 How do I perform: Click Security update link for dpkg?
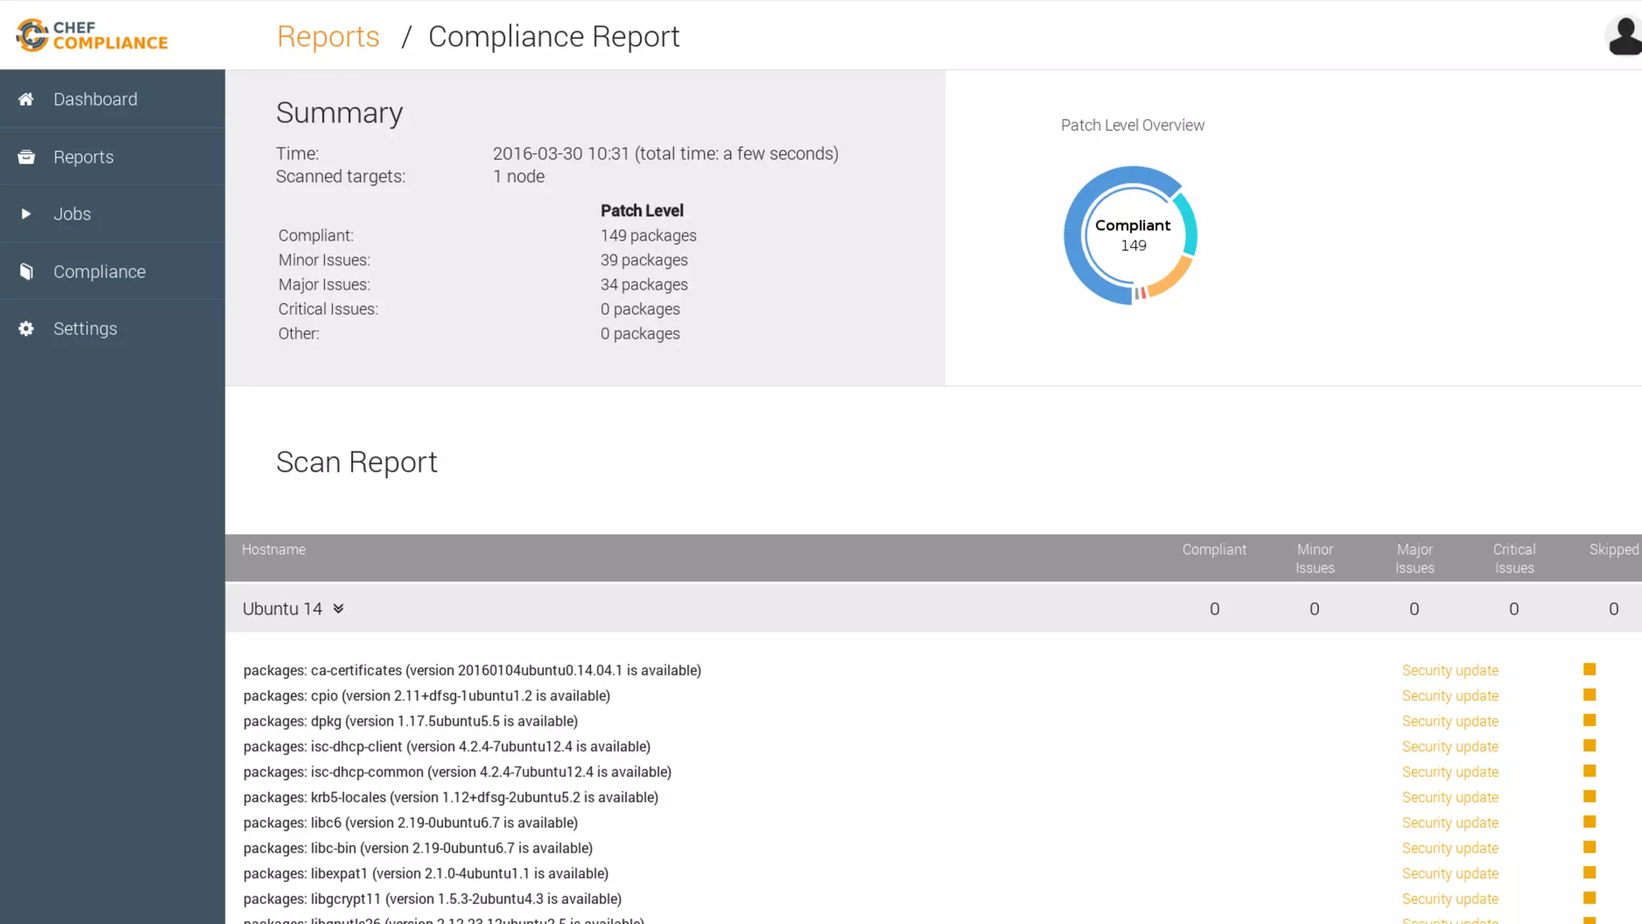click(1450, 721)
